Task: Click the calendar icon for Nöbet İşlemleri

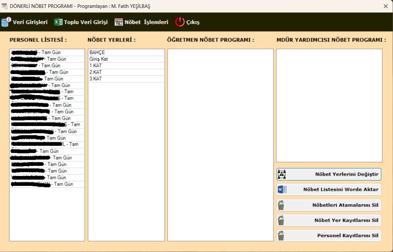Action: tap(118, 22)
